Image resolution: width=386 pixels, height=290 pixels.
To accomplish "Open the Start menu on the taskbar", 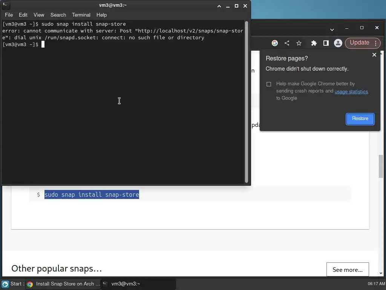I will tap(12, 284).
